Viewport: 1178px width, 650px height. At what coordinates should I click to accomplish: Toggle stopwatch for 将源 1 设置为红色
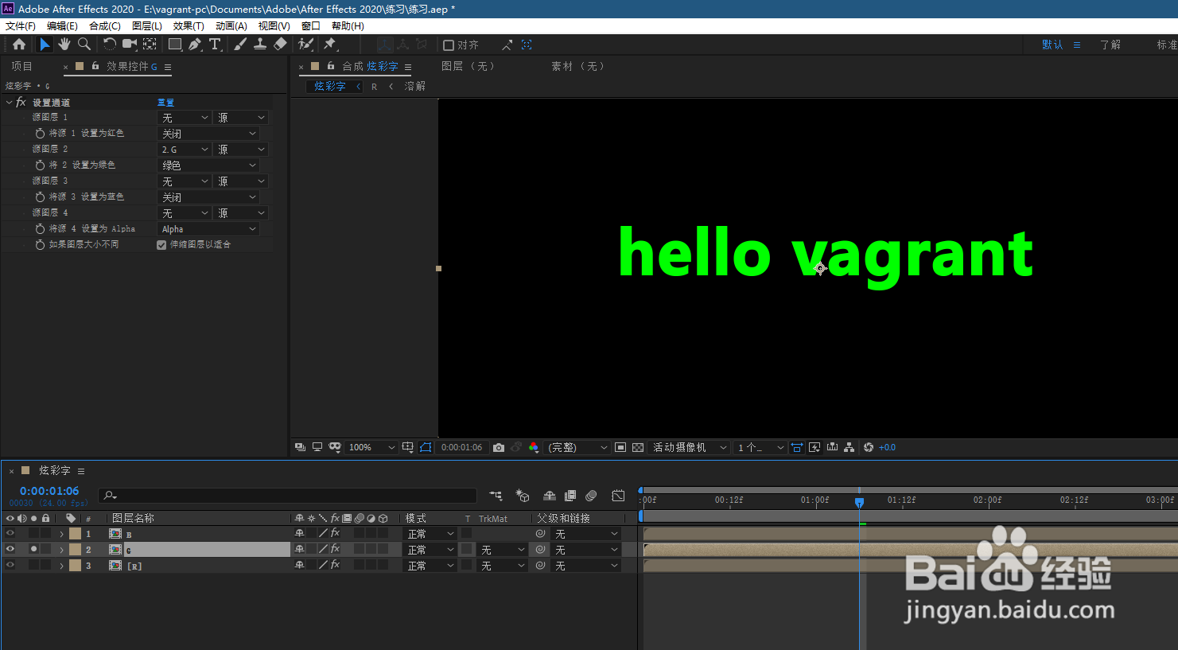[x=40, y=134]
